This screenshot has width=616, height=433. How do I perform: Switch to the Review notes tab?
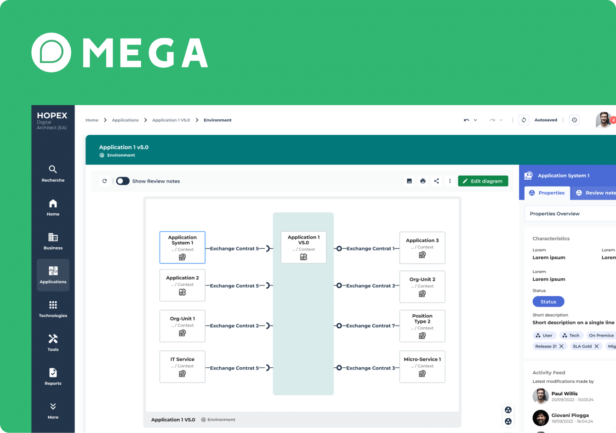point(595,193)
